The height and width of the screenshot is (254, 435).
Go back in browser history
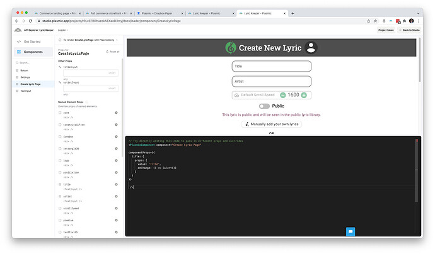(16, 21)
